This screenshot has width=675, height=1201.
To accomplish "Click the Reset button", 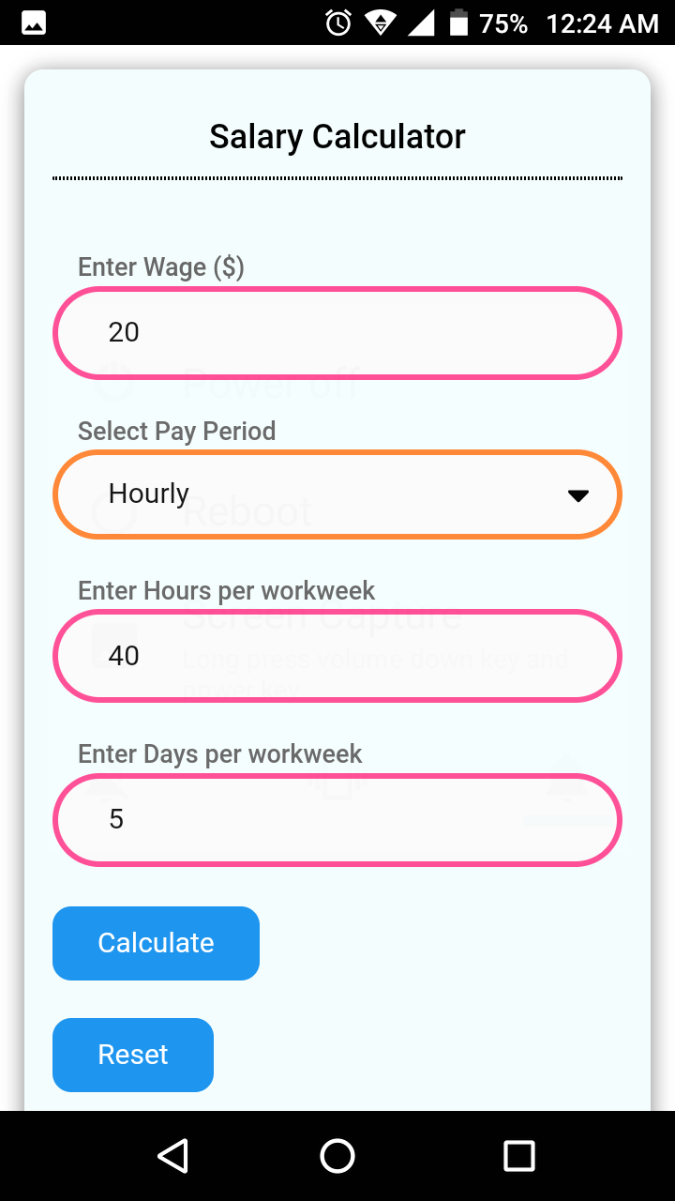I will [x=133, y=1055].
